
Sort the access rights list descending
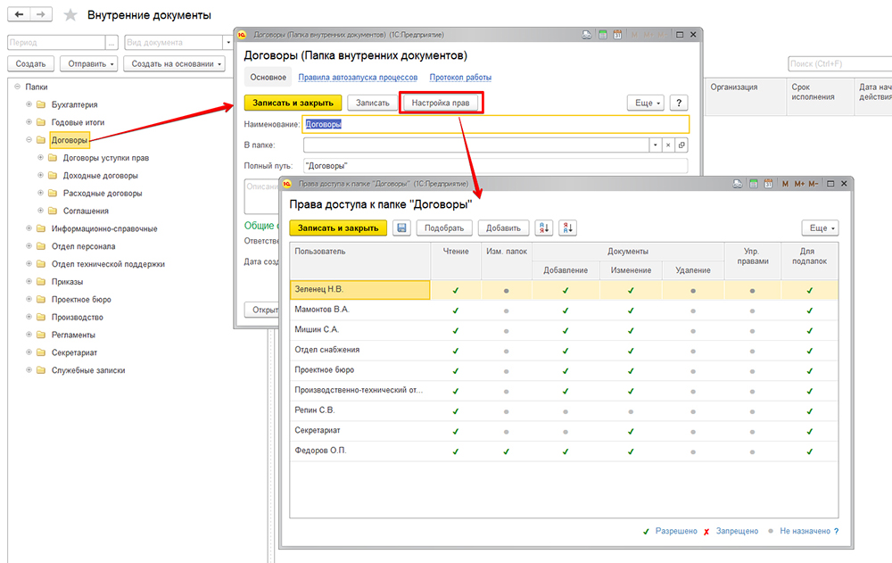click(x=567, y=228)
